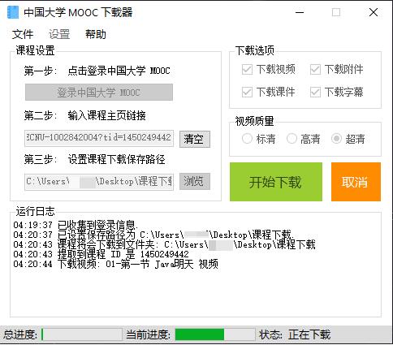The image size is (393, 345).
Task: Open the 设置 menu
Action: (x=59, y=34)
